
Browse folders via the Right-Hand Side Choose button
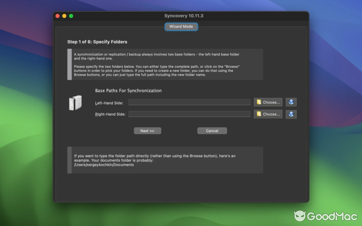pyautogui.click(x=268, y=114)
